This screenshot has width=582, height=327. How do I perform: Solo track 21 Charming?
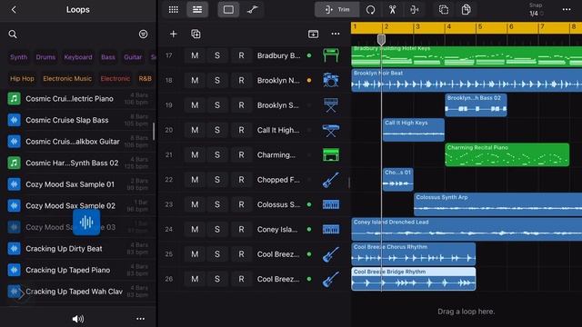[x=217, y=155]
